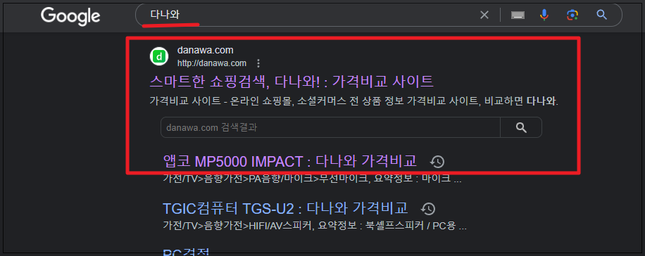Click the danawa.com sitelinks search magnifier button
This screenshot has height=256, width=645.
tap(521, 127)
